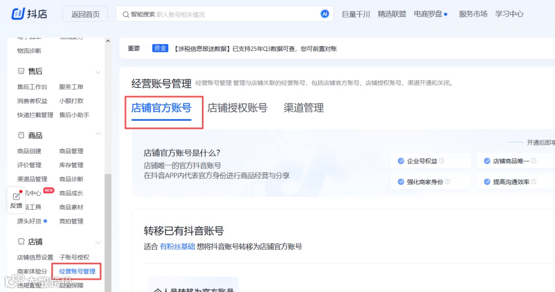Screen dimensions: 555x292
Task: Click the checkmark beside 企业号权益
Action: tap(401, 161)
